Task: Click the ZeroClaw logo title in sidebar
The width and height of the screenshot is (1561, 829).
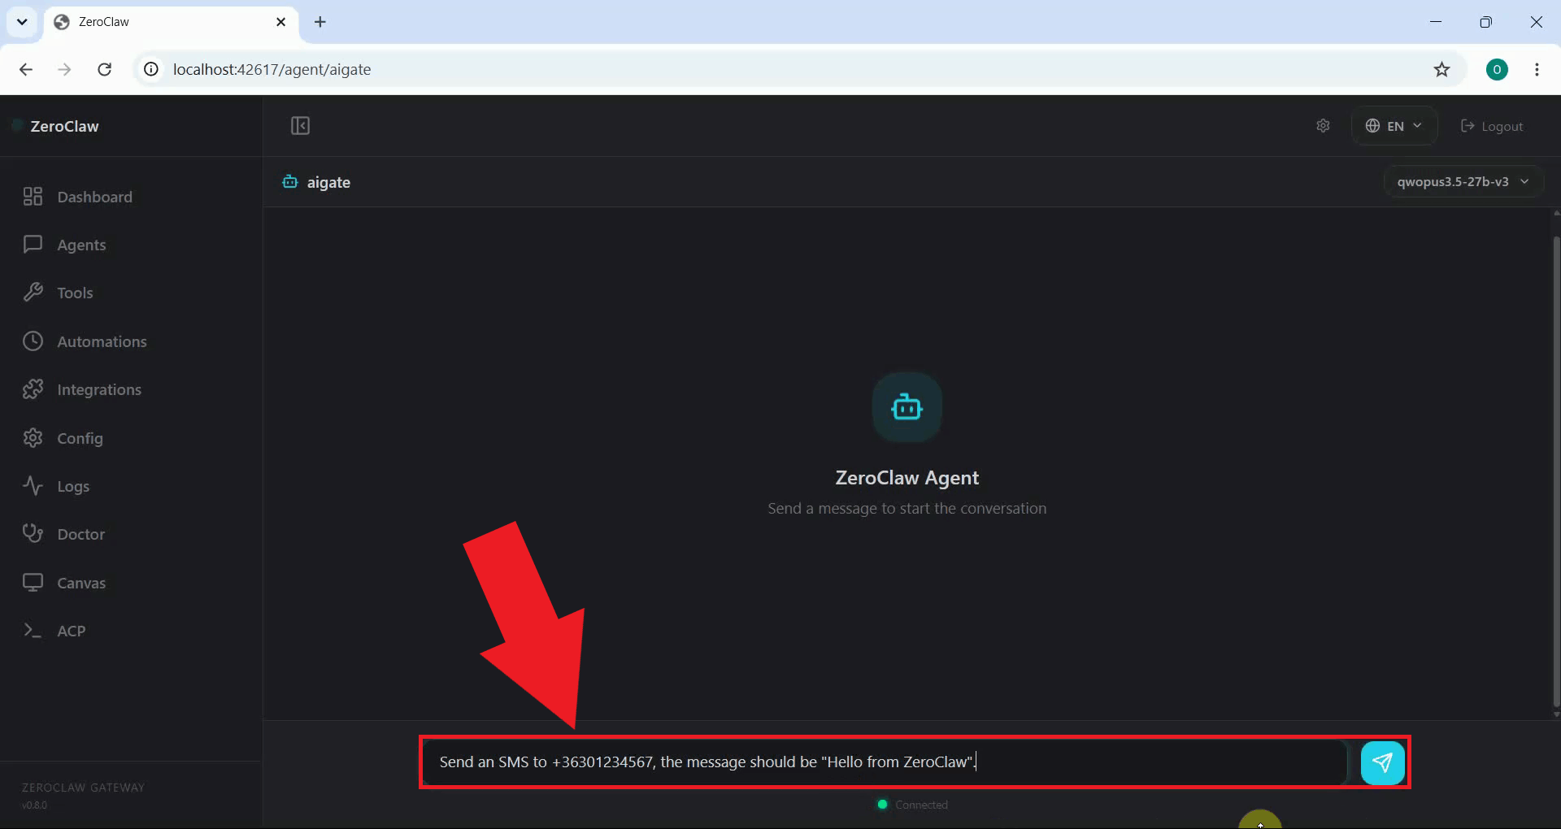Action: pos(64,126)
